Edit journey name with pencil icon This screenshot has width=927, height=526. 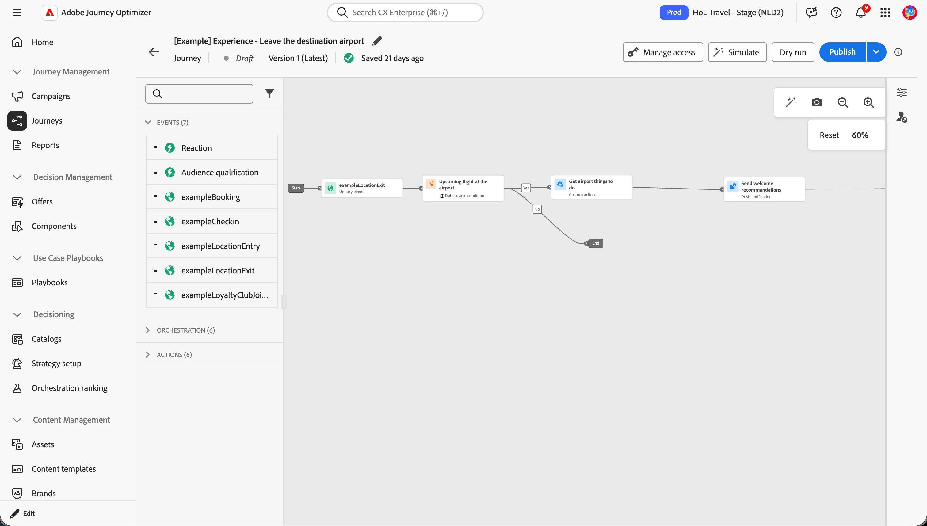click(377, 41)
